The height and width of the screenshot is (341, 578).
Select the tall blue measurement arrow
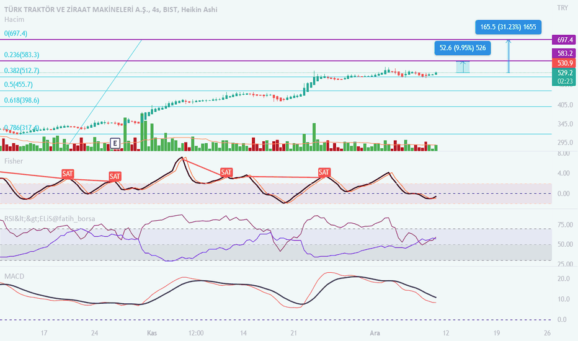(509, 56)
